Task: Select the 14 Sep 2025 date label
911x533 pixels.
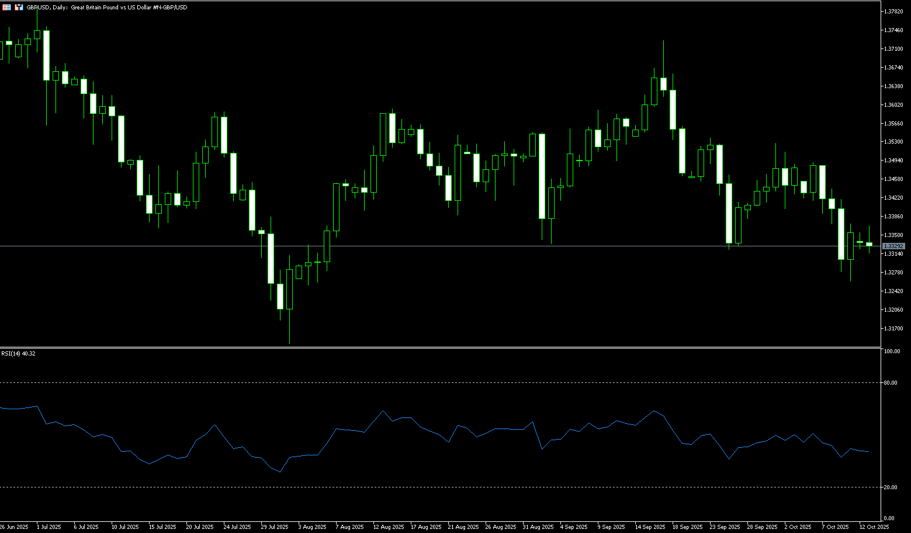Action: (x=650, y=527)
